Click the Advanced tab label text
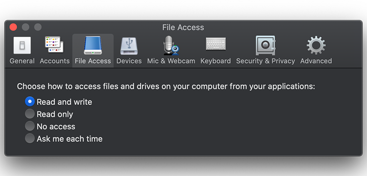 (316, 61)
